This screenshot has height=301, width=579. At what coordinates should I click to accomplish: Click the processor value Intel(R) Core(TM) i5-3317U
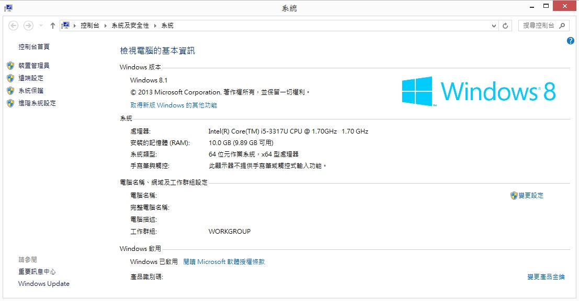pyautogui.click(x=288, y=131)
